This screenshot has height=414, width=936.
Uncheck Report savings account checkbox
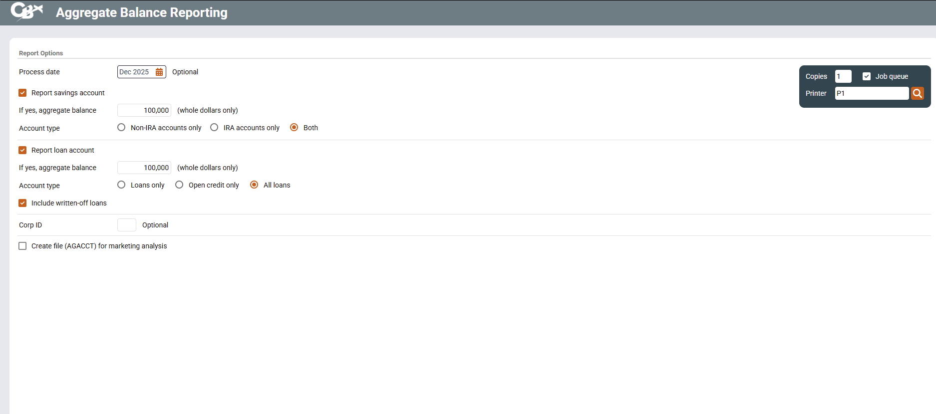point(22,93)
